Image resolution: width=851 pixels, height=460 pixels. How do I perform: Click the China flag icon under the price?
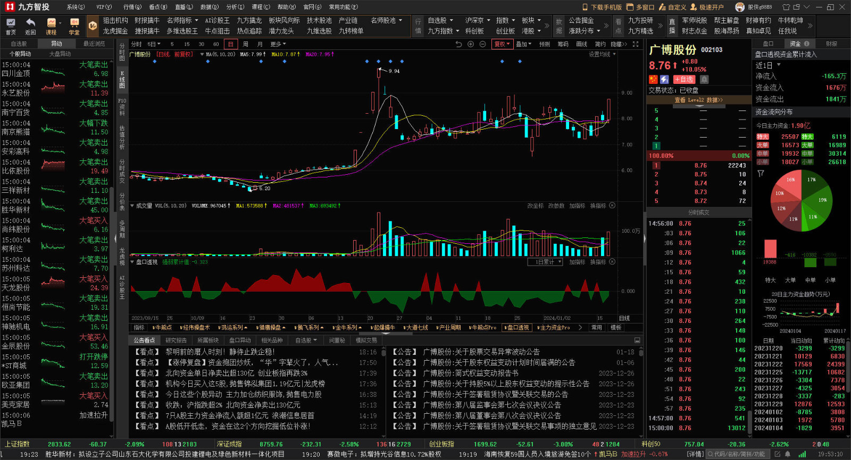pos(654,79)
